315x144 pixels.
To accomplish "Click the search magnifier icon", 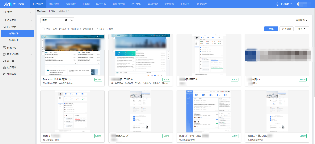I will (x=72, y=20).
